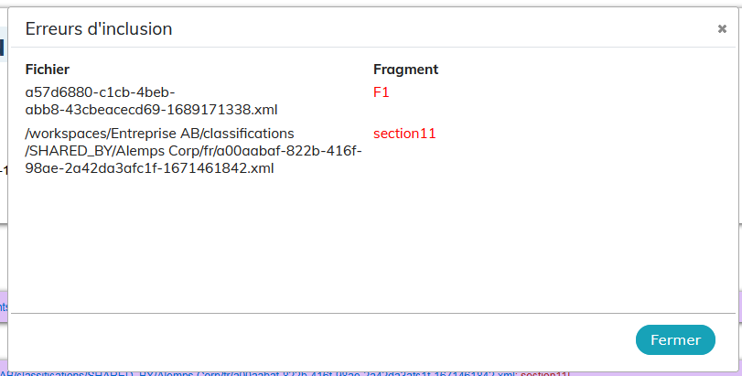Click the Fermer button
Screen dimensions: 742x376
pyautogui.click(x=675, y=339)
